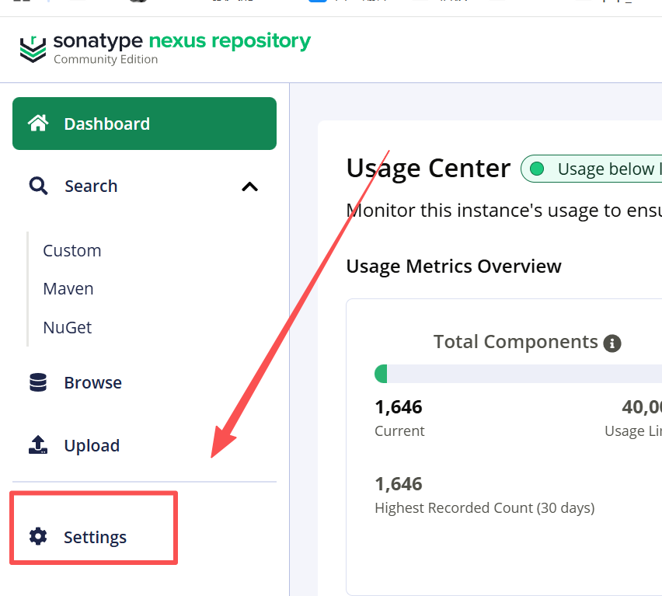
Task: Select Maven search
Action: (x=68, y=289)
